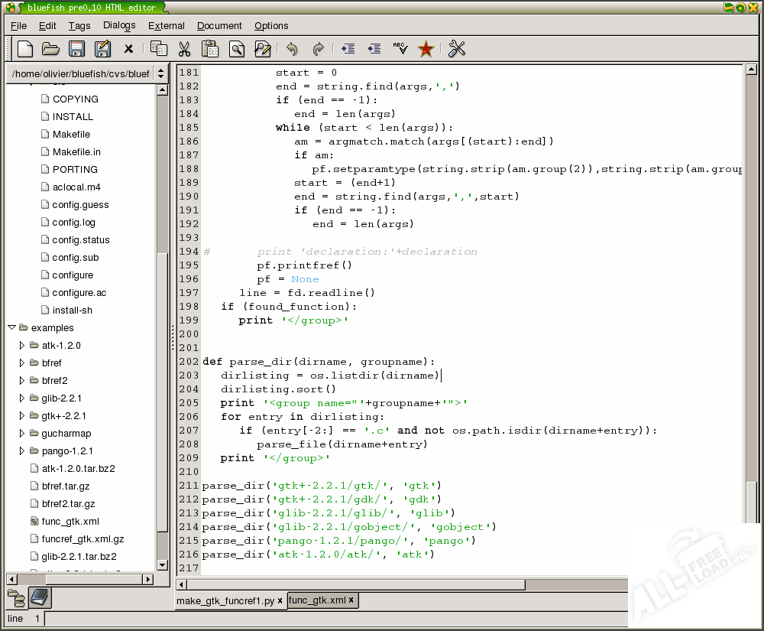
Task: Close the make_gtk_funcref1.py tab
Action: tap(280, 601)
